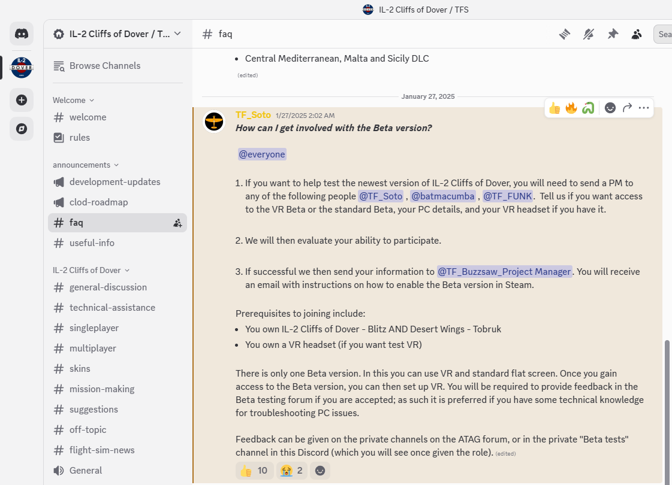Add reaction via smiley below message
Screen dimensions: 672x485
320,471
